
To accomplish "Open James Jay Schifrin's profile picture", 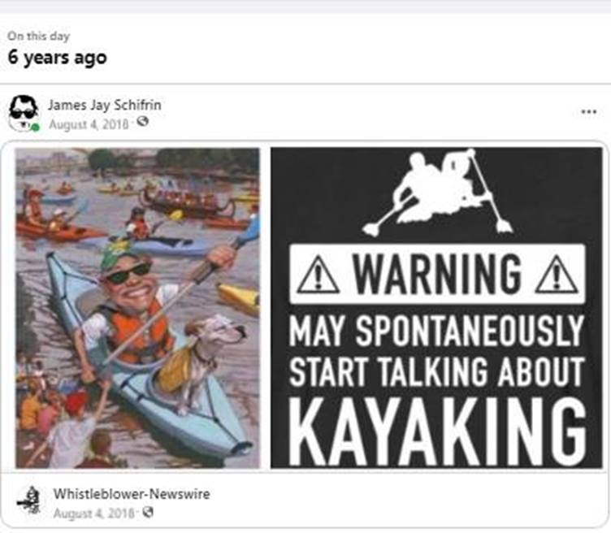I will (x=24, y=113).
